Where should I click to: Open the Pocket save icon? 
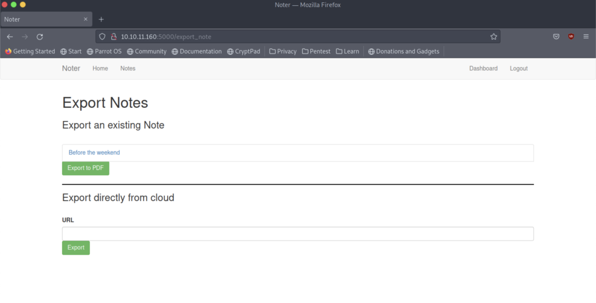click(x=556, y=37)
